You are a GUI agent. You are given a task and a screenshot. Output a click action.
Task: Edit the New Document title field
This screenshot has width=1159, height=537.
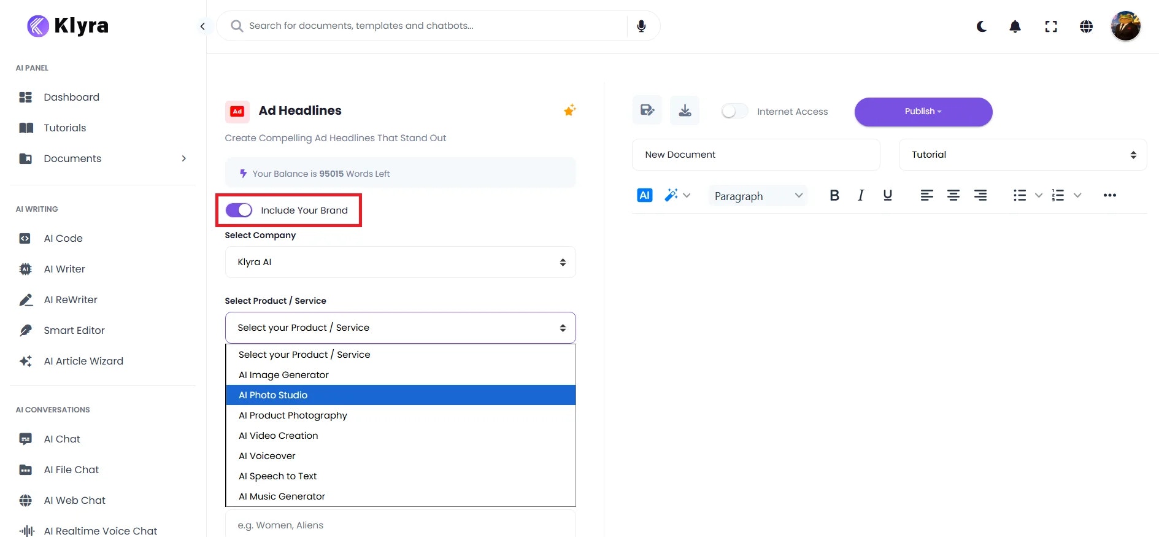click(756, 155)
